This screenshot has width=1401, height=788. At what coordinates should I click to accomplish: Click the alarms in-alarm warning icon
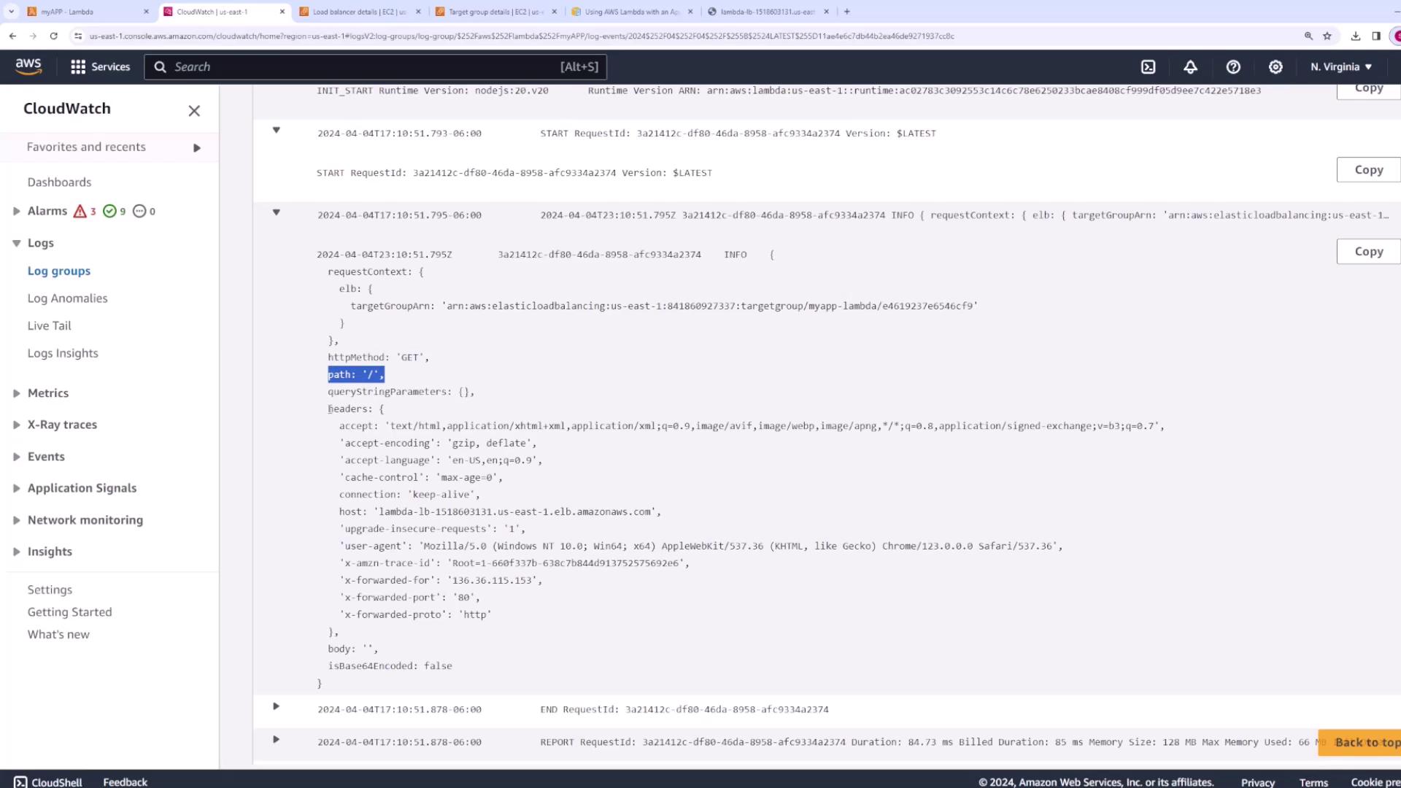80,211
